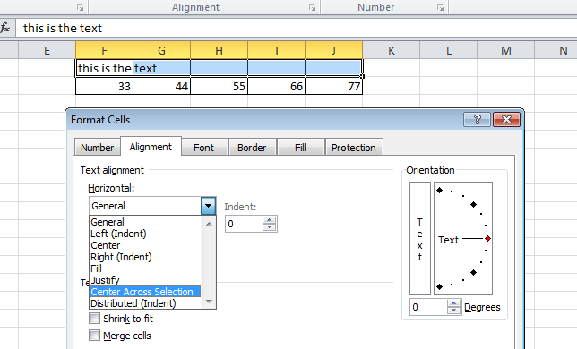577x349 pixels.
Task: Click the Degrees value input field
Action: click(428, 307)
